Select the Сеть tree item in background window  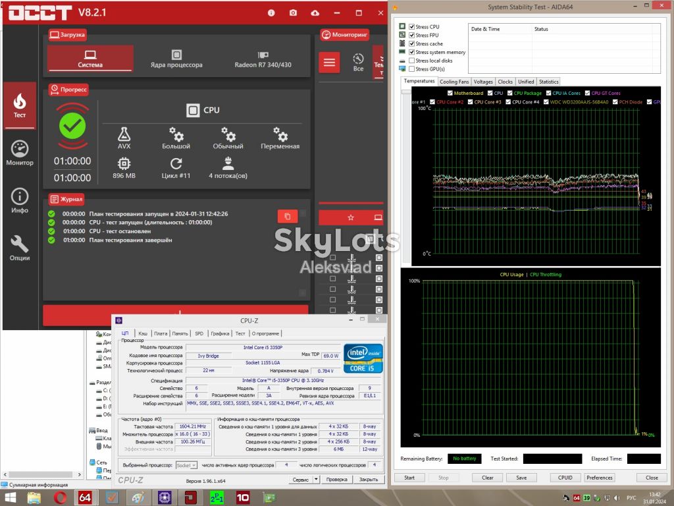[x=101, y=463]
